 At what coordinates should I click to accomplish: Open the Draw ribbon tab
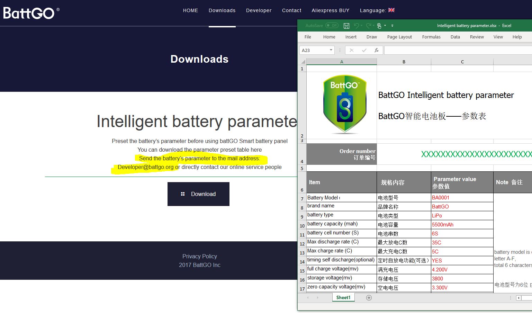[x=372, y=37]
